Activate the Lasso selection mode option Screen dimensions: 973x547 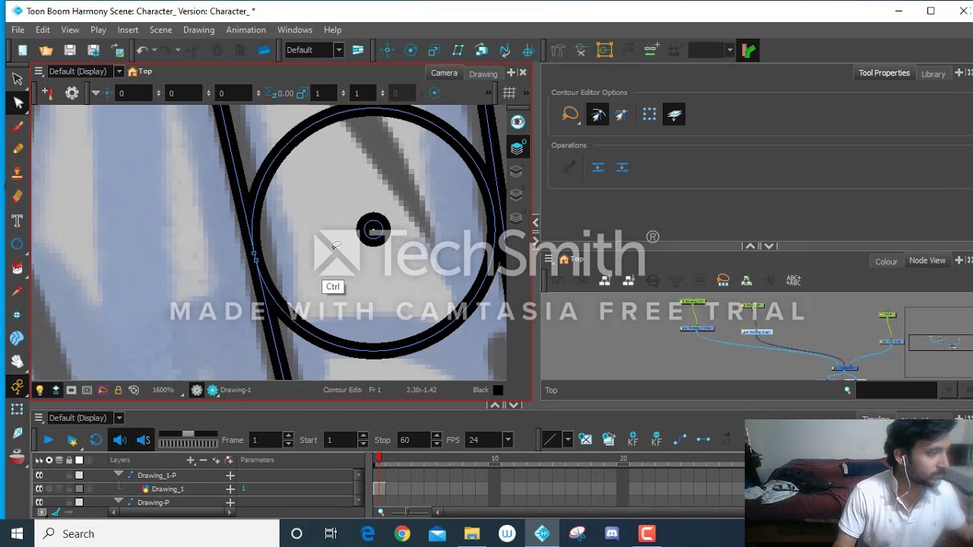click(570, 115)
